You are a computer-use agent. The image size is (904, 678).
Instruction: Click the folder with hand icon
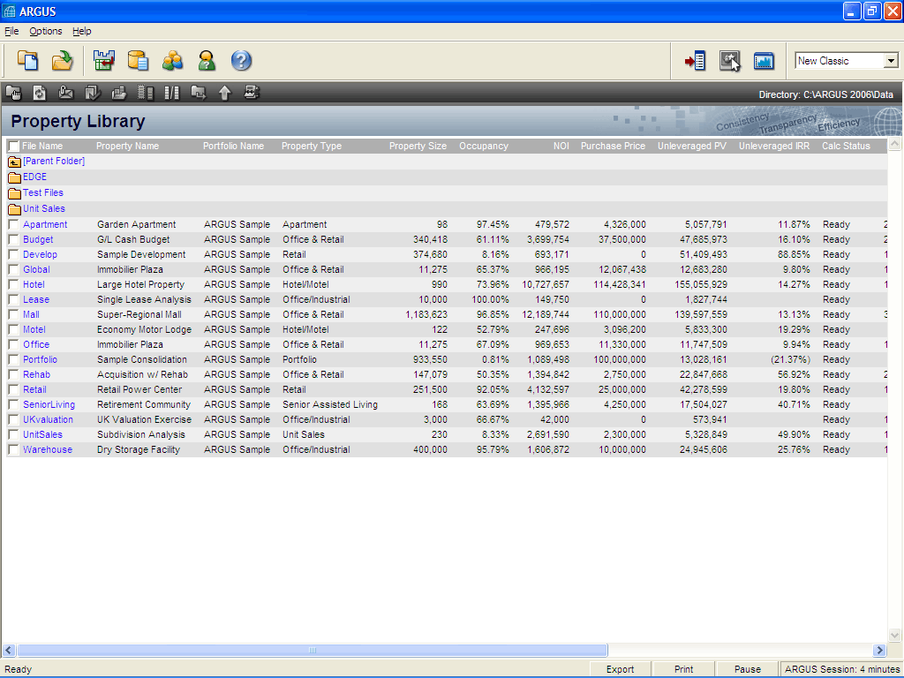[x=13, y=92]
